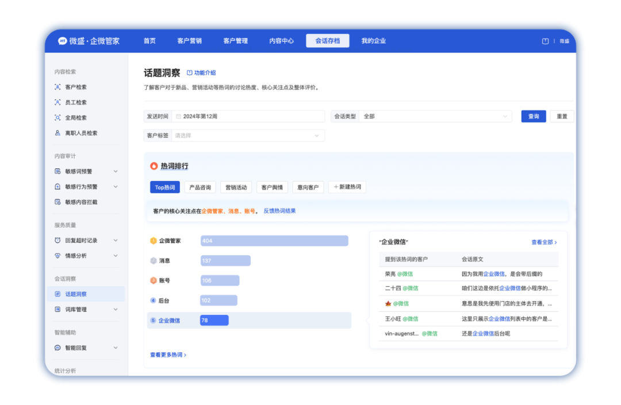
Task: Click the 查询 button
Action: 534,117
